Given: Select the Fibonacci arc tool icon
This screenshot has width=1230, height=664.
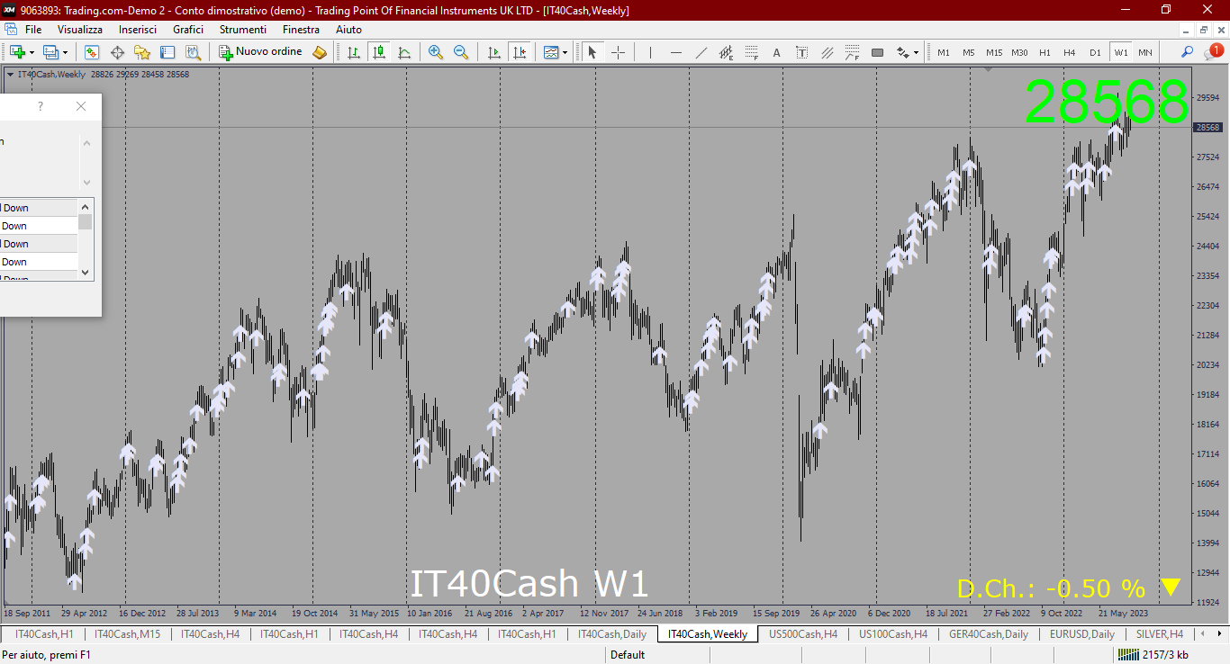Looking at the screenshot, I should tap(852, 52).
